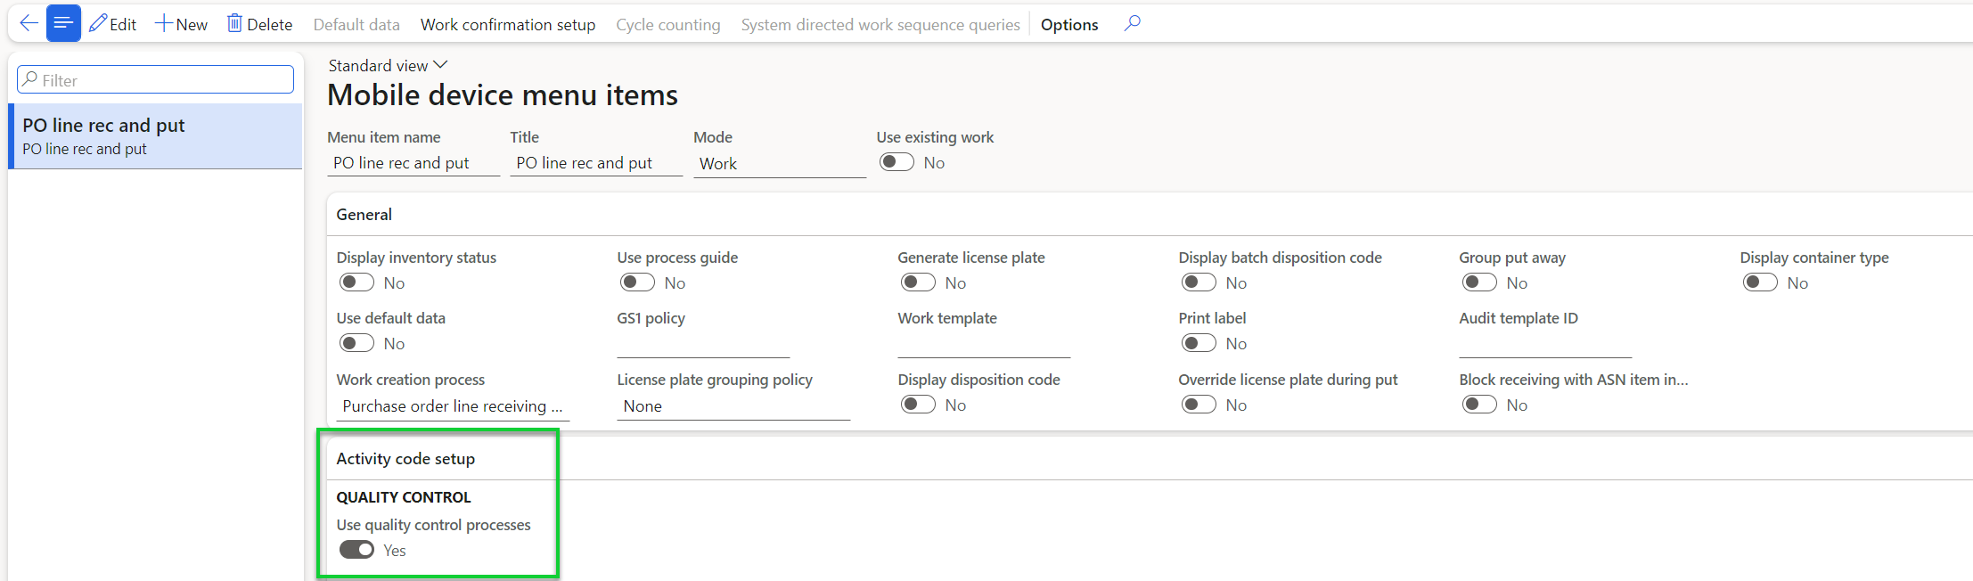Click the back arrow icon
This screenshot has height=581, width=1973.
29,24
